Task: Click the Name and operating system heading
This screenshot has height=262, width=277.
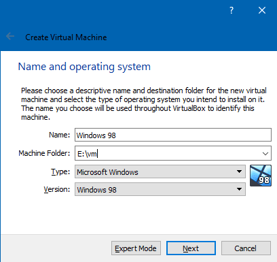Action: pyautogui.click(x=84, y=67)
